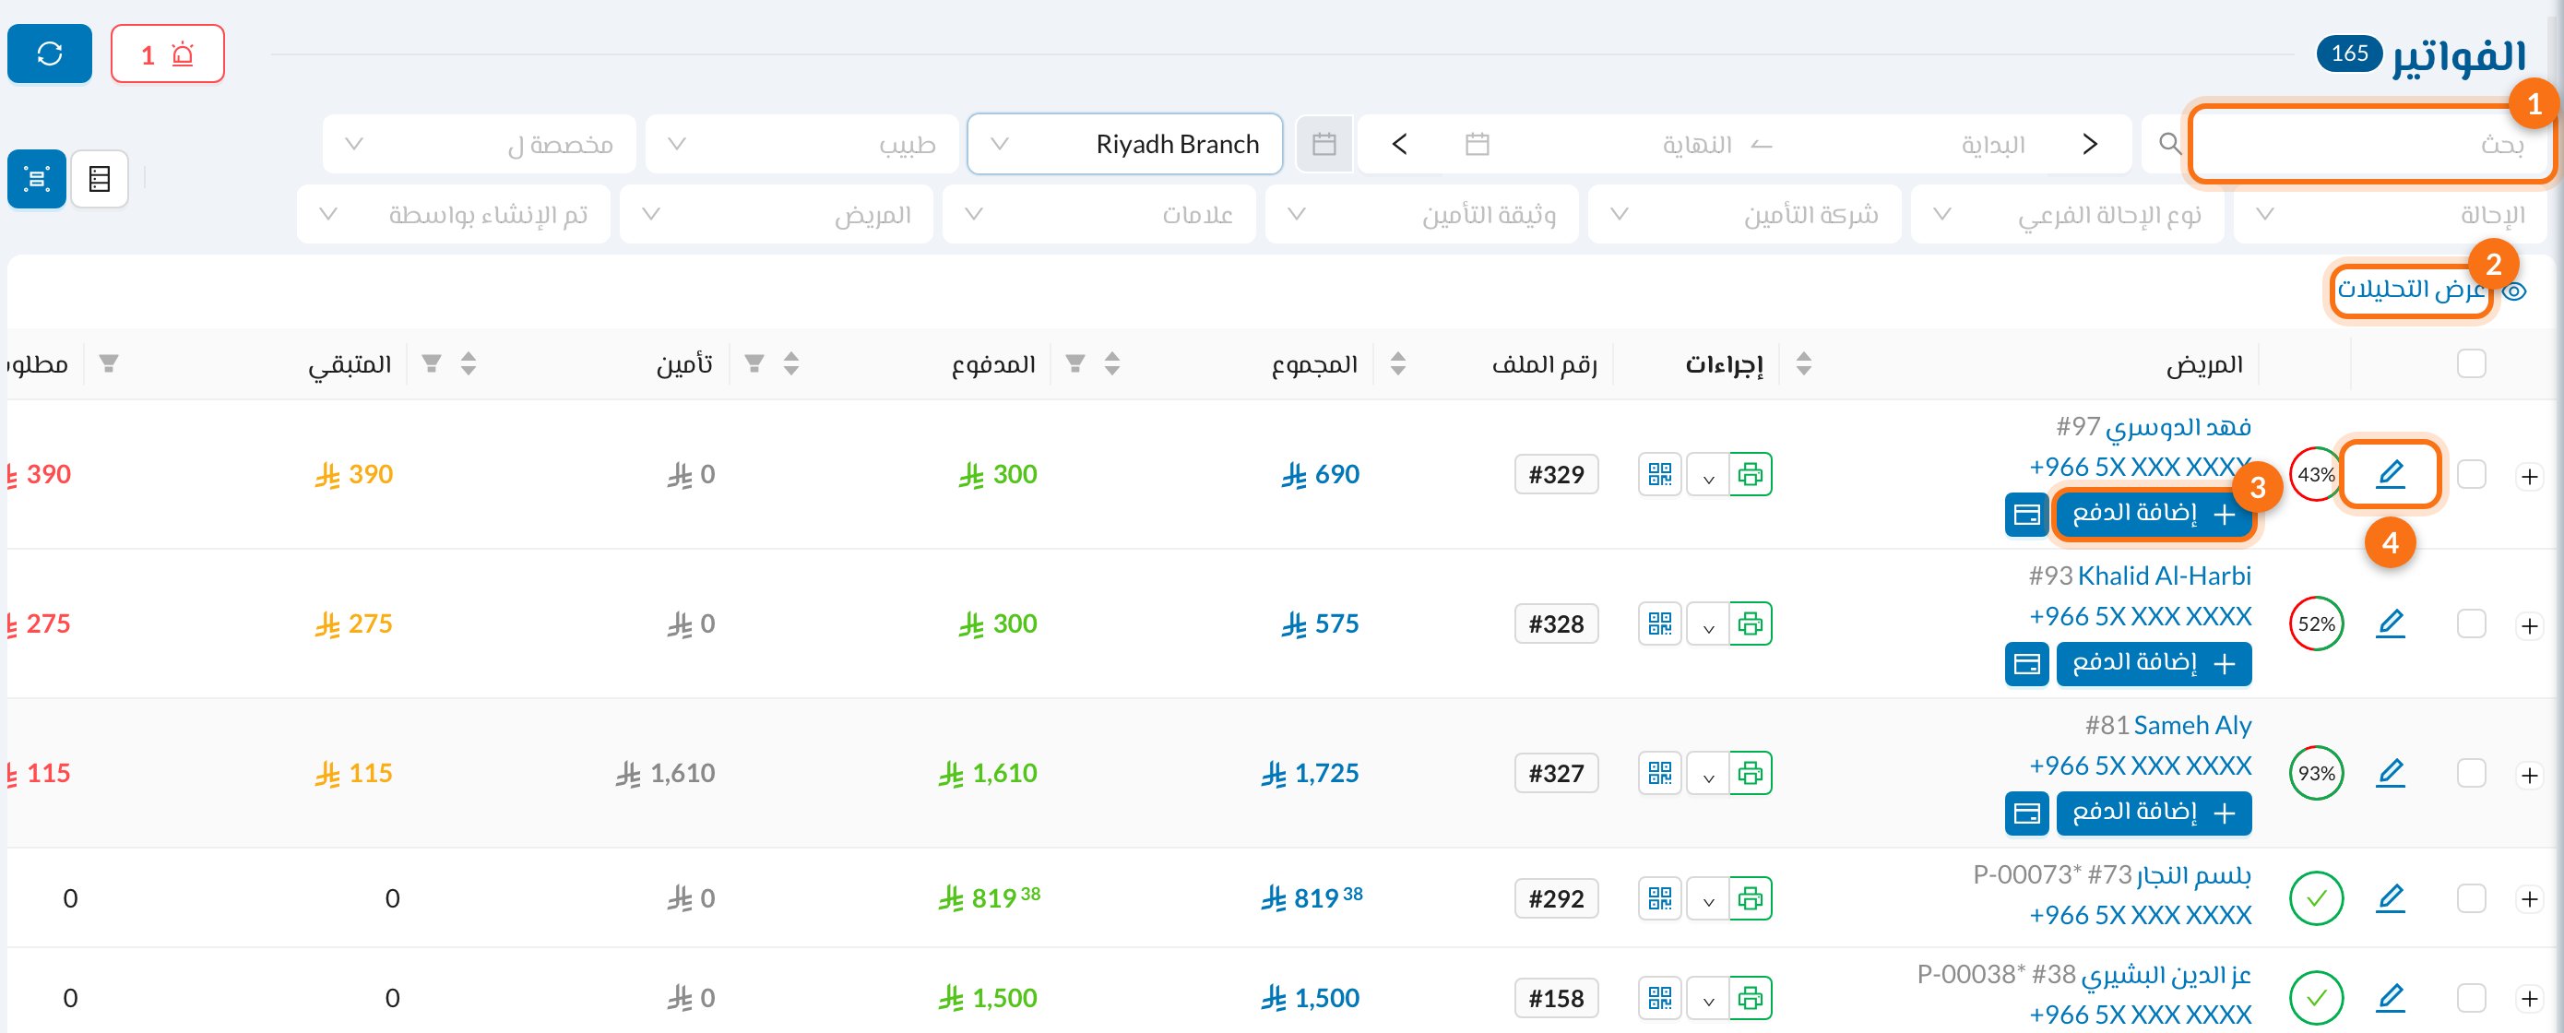Edit the invoice of بلسم النجار
The image size is (2564, 1033).
pyautogui.click(x=2390, y=898)
